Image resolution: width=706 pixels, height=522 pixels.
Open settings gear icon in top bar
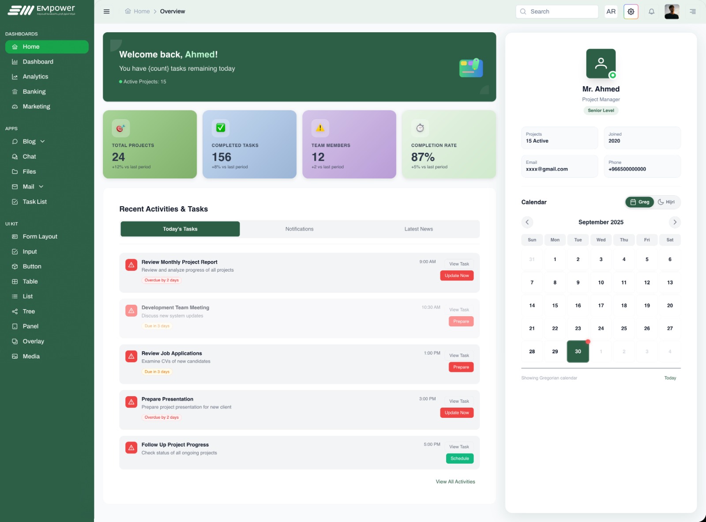(x=631, y=11)
